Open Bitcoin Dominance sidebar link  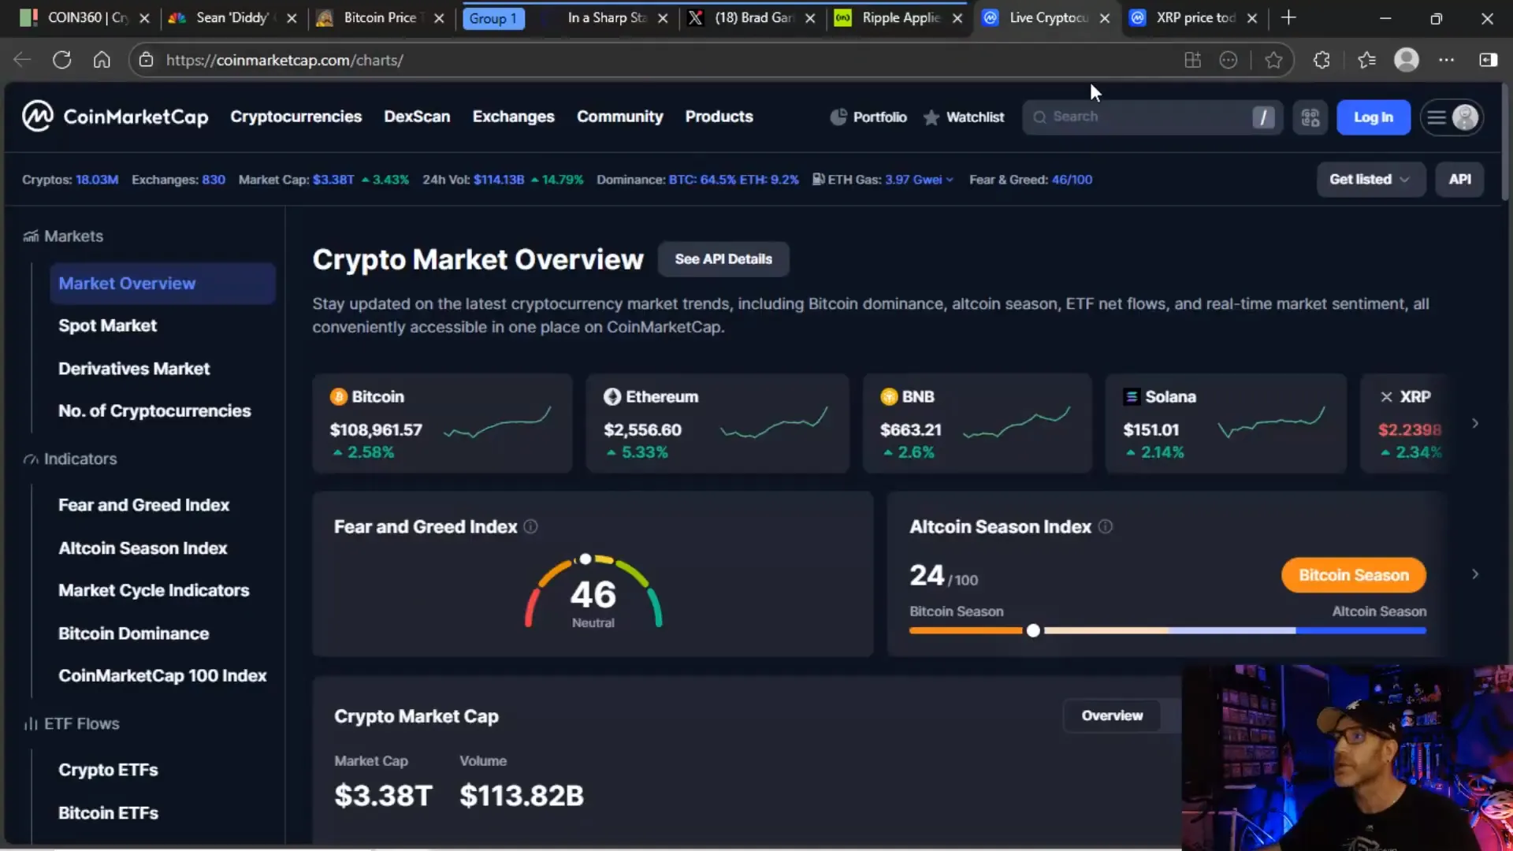(x=133, y=634)
